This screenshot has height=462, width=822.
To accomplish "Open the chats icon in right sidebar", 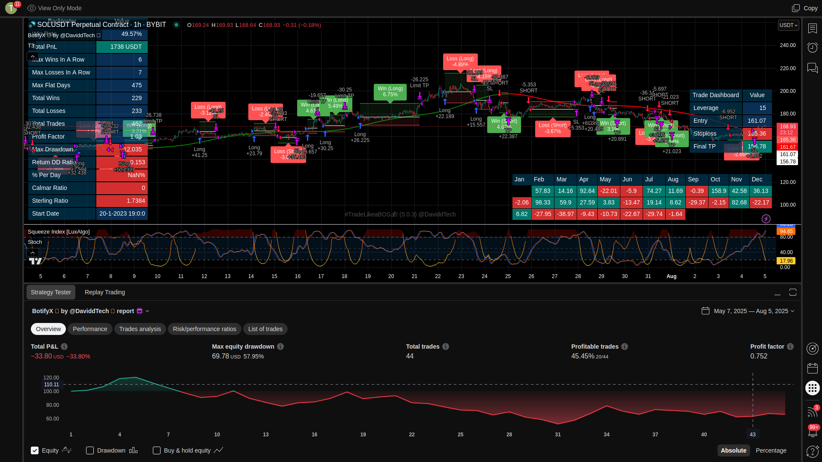I will coord(812,68).
